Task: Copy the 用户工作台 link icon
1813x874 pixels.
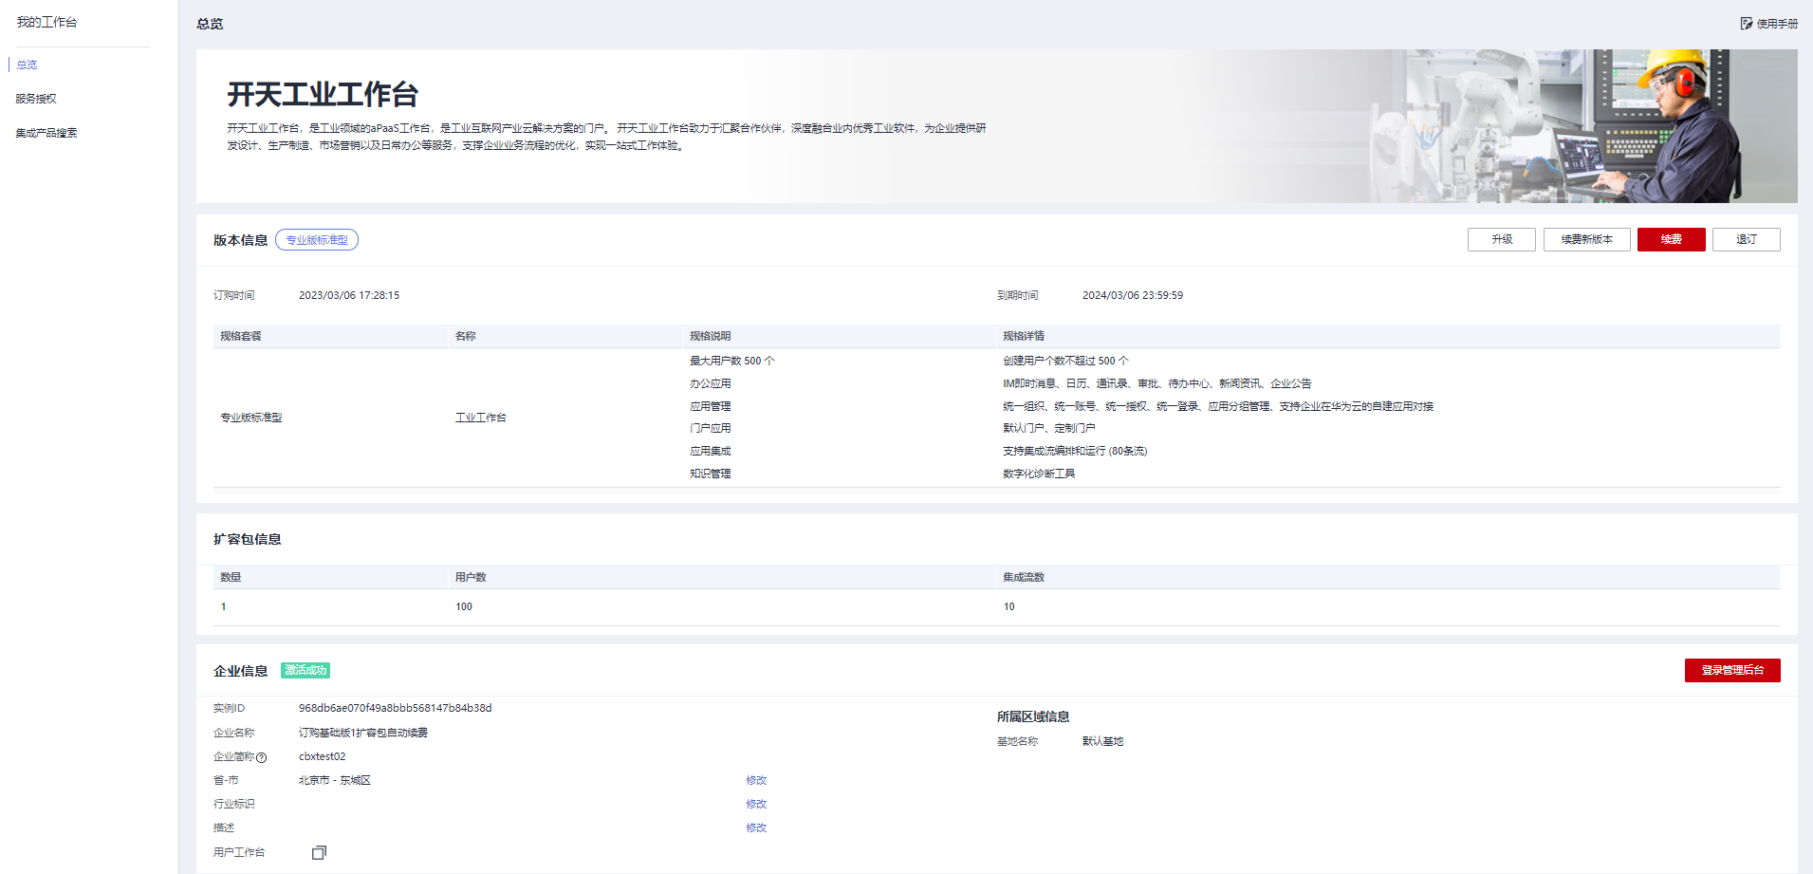Action: pyautogui.click(x=319, y=852)
